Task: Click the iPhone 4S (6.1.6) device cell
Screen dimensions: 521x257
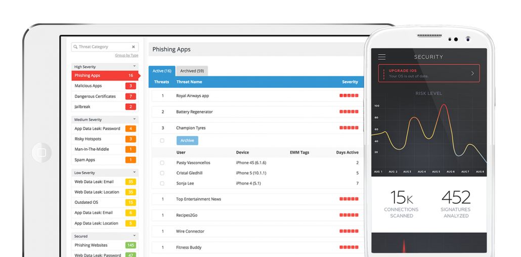Action: point(251,163)
